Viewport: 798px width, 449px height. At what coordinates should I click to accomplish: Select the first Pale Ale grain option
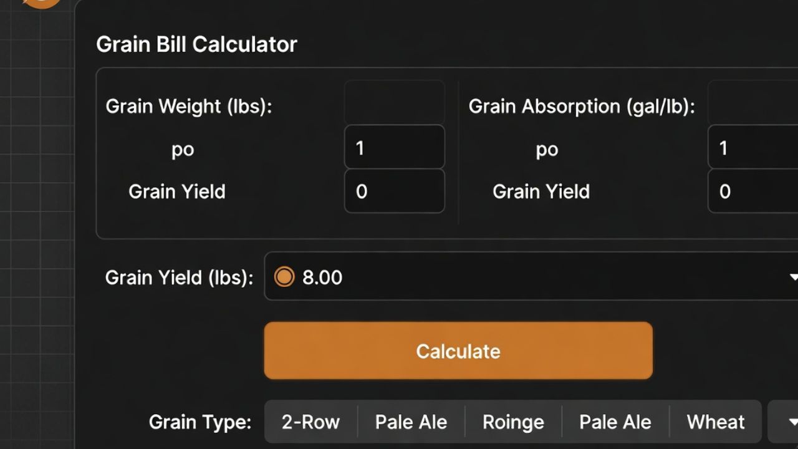411,422
